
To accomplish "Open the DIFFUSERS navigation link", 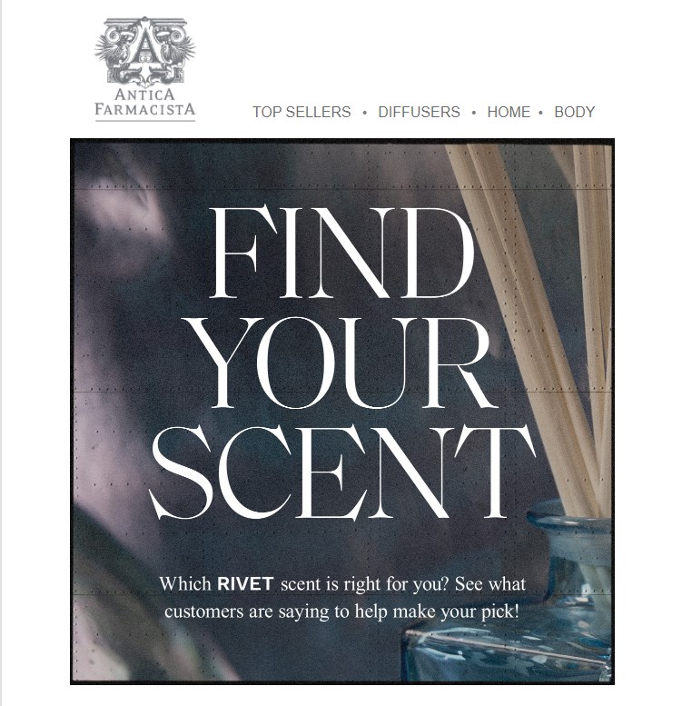I will tap(419, 112).
